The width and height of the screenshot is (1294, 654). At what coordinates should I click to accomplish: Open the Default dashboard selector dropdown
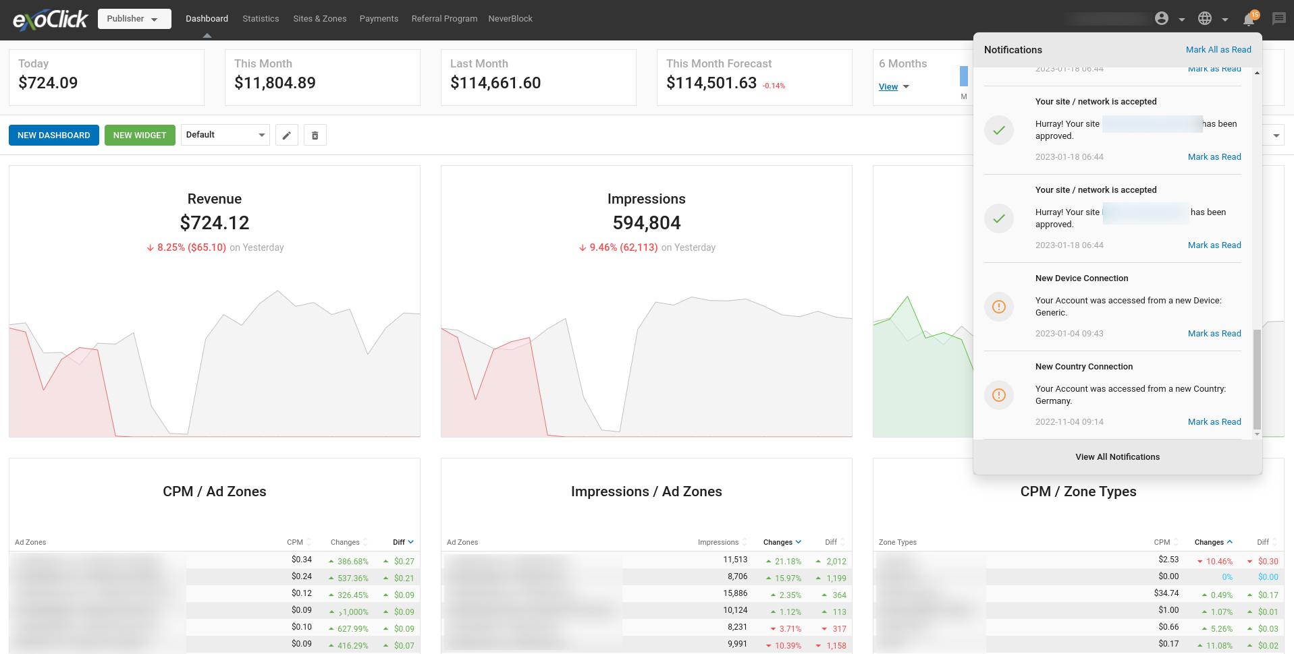(225, 135)
